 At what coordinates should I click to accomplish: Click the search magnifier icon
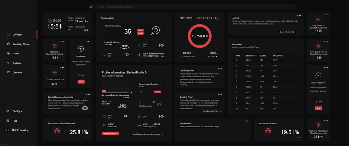click(91, 7)
